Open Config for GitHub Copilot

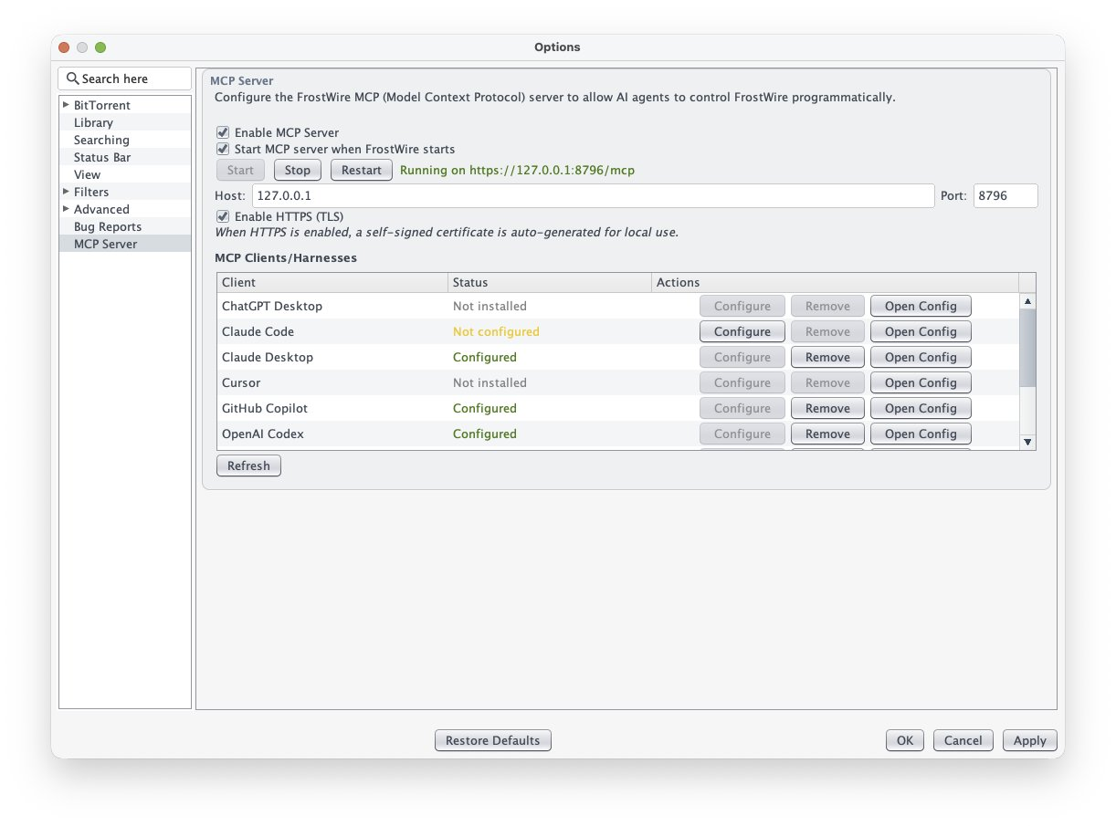pyautogui.click(x=920, y=408)
